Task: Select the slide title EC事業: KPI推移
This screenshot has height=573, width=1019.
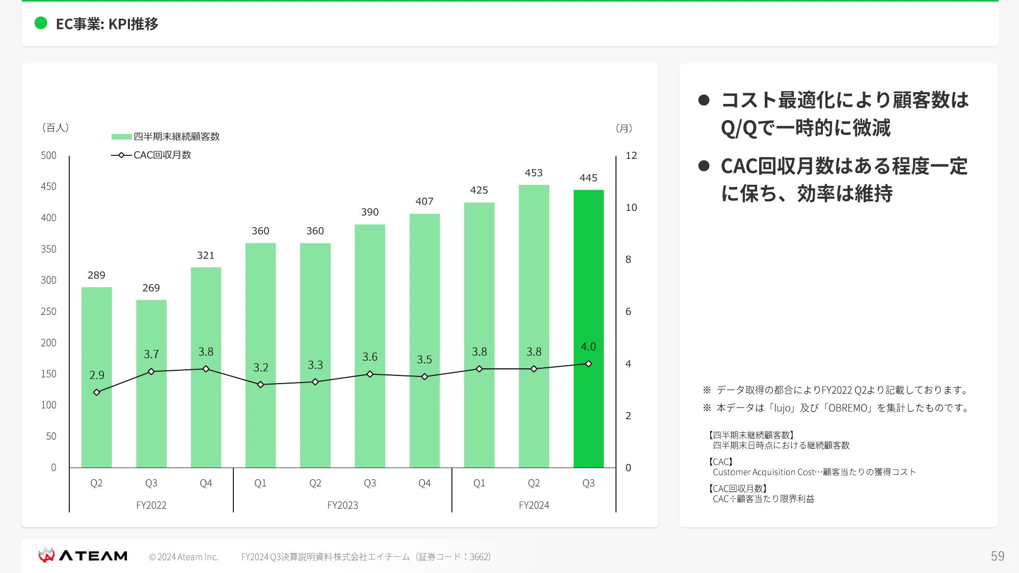Action: (x=107, y=24)
